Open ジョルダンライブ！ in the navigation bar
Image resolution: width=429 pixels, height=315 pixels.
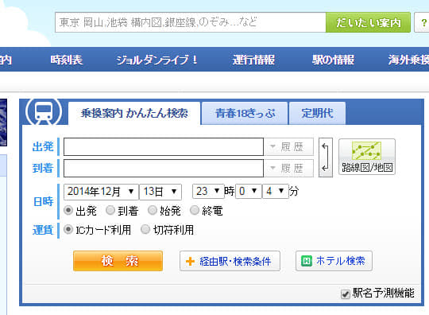[x=157, y=60]
